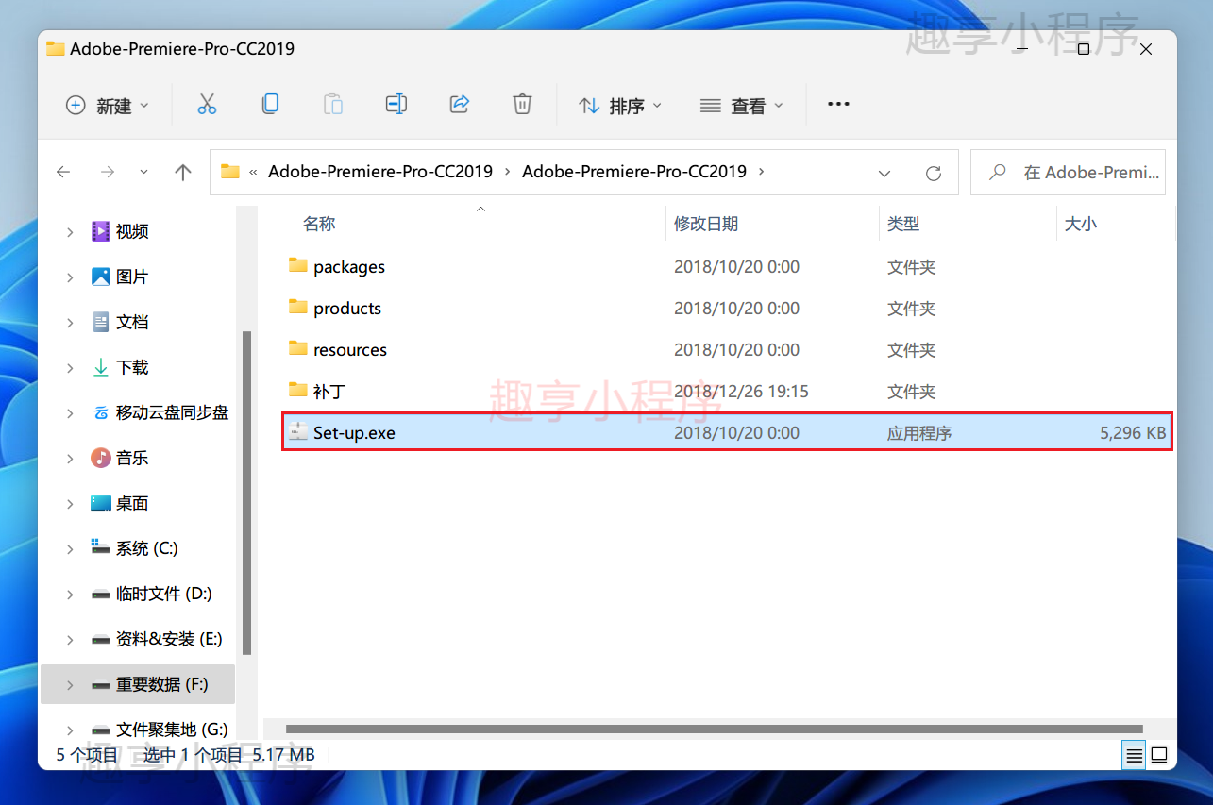The image size is (1213, 805).
Task: Select the packages folder icon
Action: [x=298, y=265]
